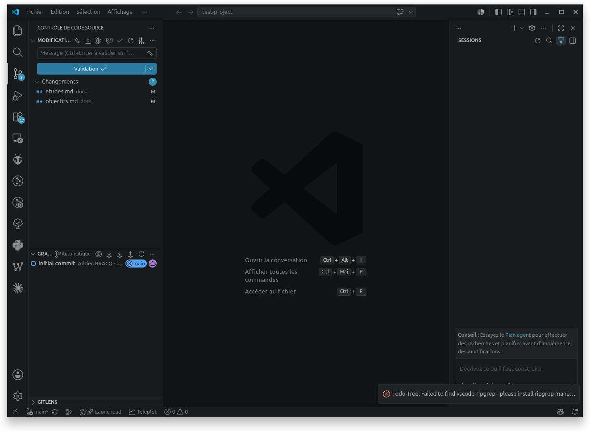Click the synchronize changes icon in the status bar
The width and height of the screenshot is (590, 431).
pos(55,412)
